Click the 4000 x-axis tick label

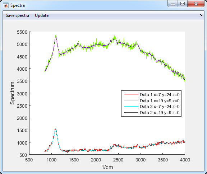pyautogui.click(x=185, y=160)
